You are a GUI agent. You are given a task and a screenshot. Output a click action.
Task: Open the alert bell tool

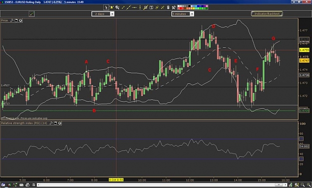[112, 7]
